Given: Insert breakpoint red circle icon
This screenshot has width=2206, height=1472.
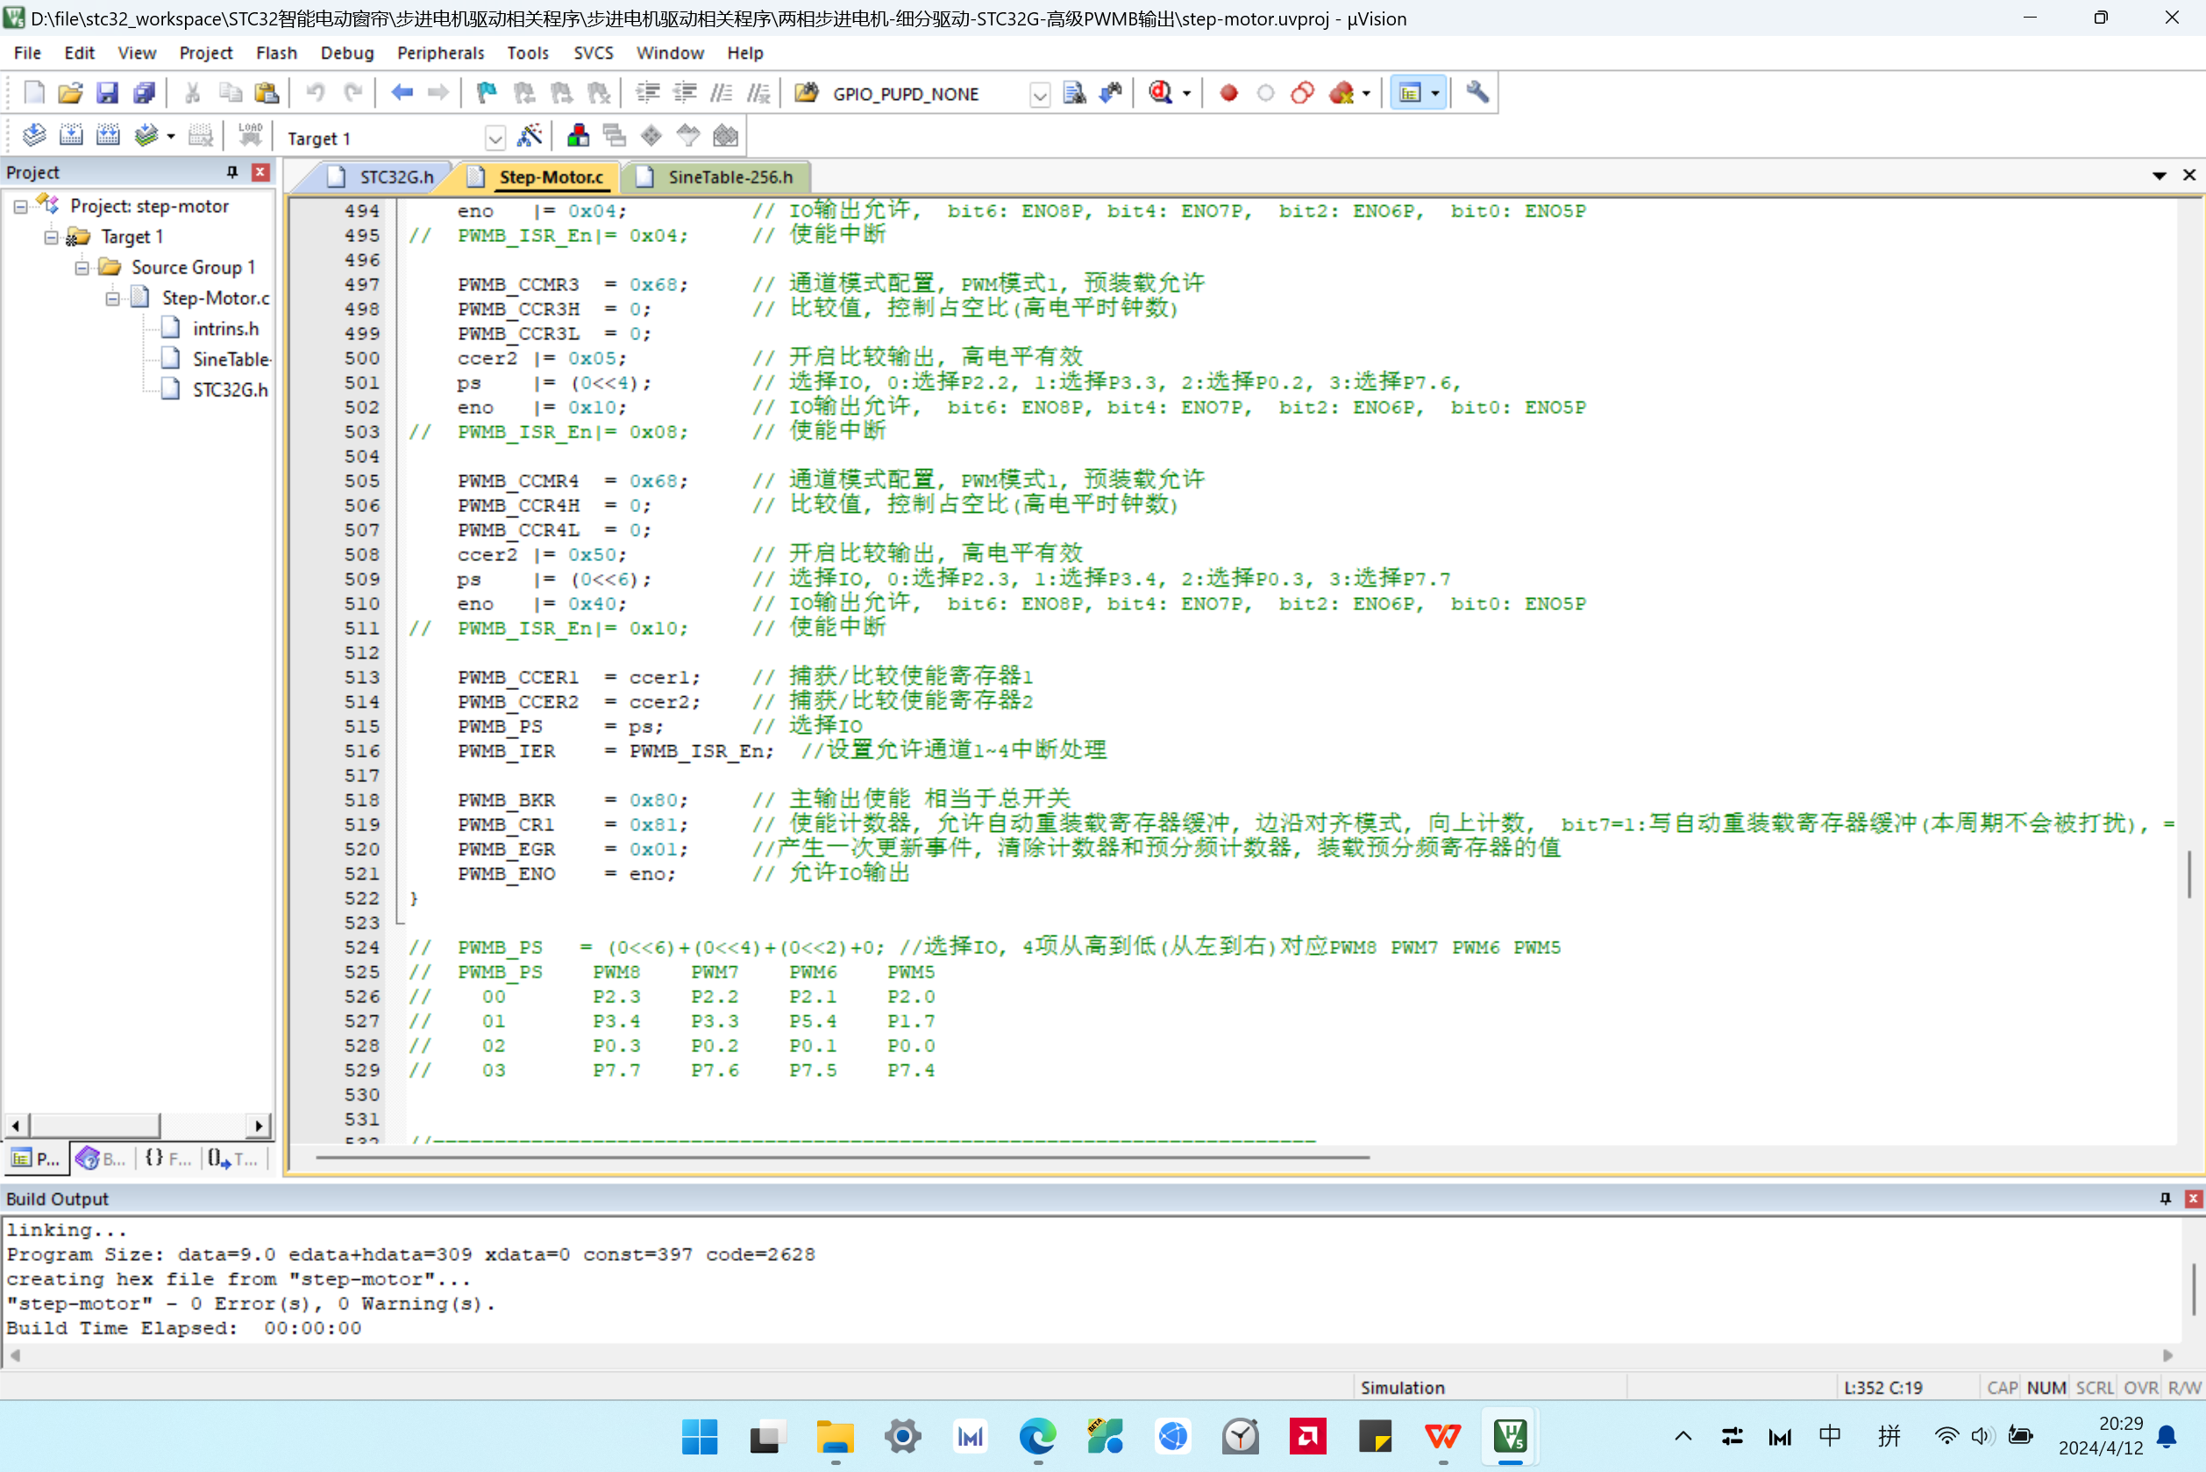Looking at the screenshot, I should (x=1228, y=93).
